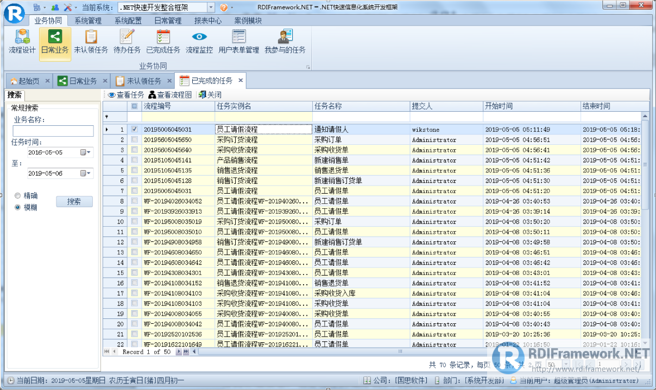Open the 流程设计 (process design) tool
Viewport: 656px width, 390px height.
(22, 43)
